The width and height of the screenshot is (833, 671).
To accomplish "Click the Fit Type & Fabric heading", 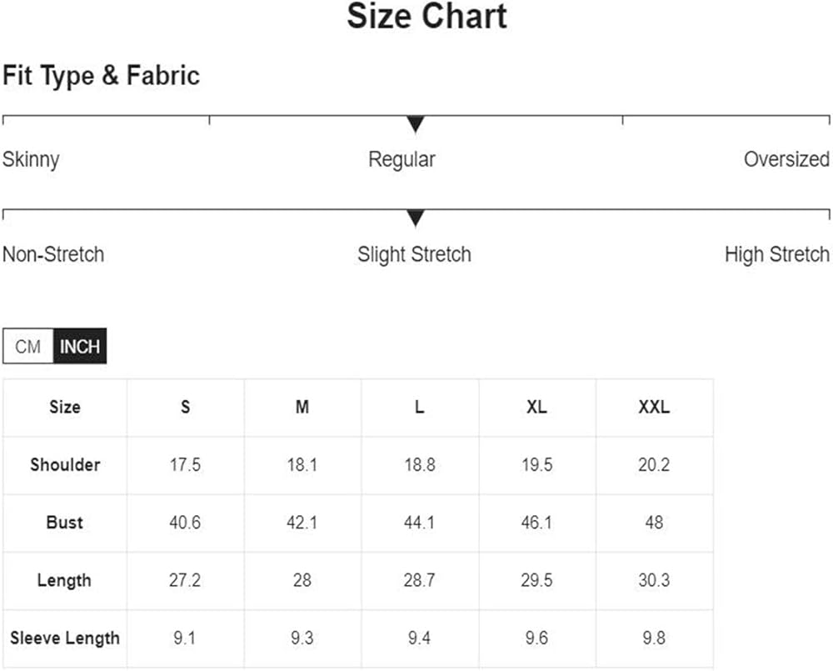I will [101, 76].
